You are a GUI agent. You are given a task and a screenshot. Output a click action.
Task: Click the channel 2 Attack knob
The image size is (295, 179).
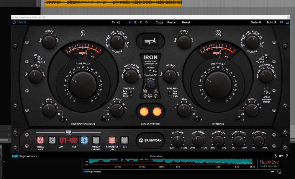click(184, 42)
